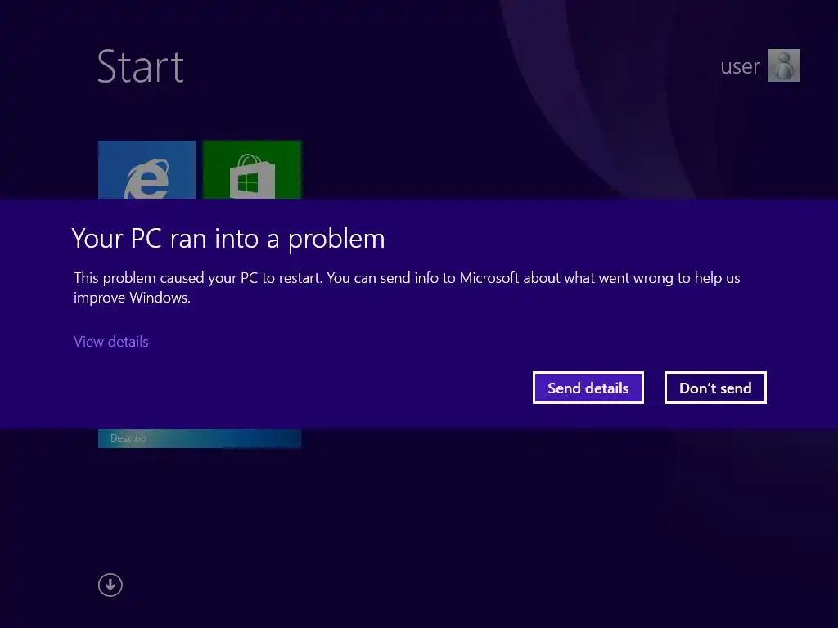Image resolution: width=838 pixels, height=628 pixels.
Task: Show all apps with the down arrow
Action: (110, 585)
